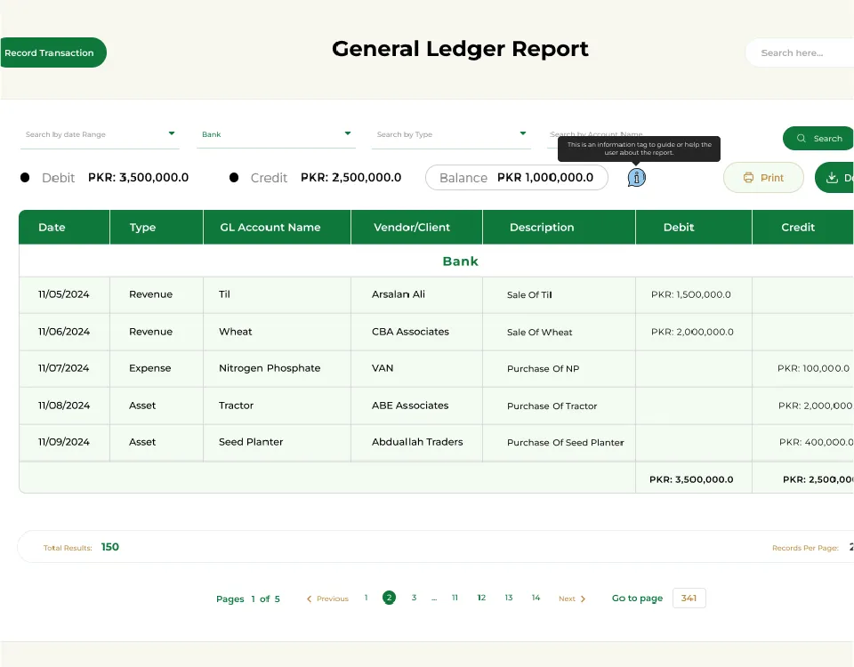854x667 pixels.
Task: Focus the top Search here box
Action: pyautogui.click(x=800, y=52)
